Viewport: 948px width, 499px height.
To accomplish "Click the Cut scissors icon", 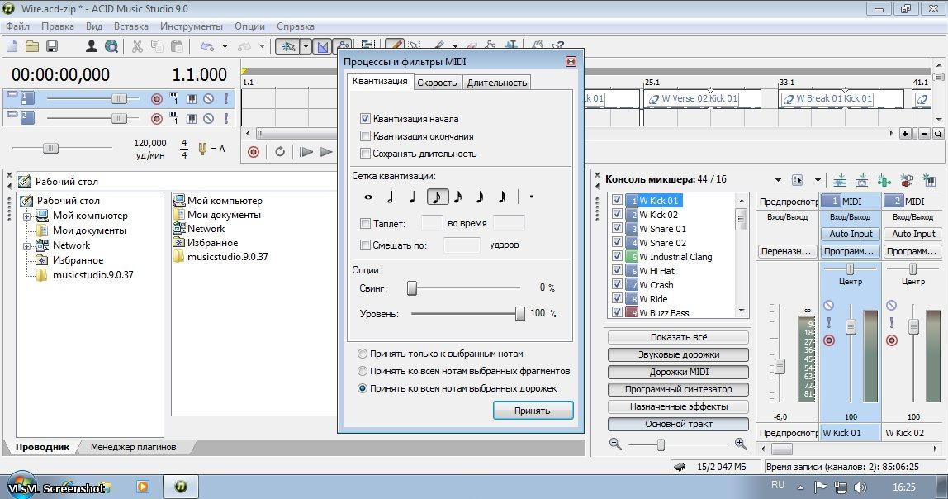I will pyautogui.click(x=137, y=46).
